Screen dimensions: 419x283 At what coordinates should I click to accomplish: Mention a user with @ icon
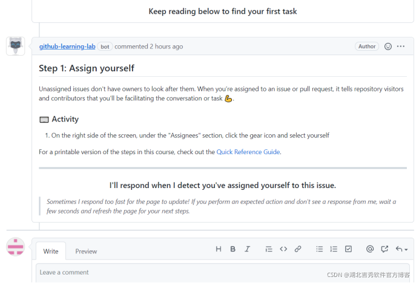pyautogui.click(x=370, y=249)
